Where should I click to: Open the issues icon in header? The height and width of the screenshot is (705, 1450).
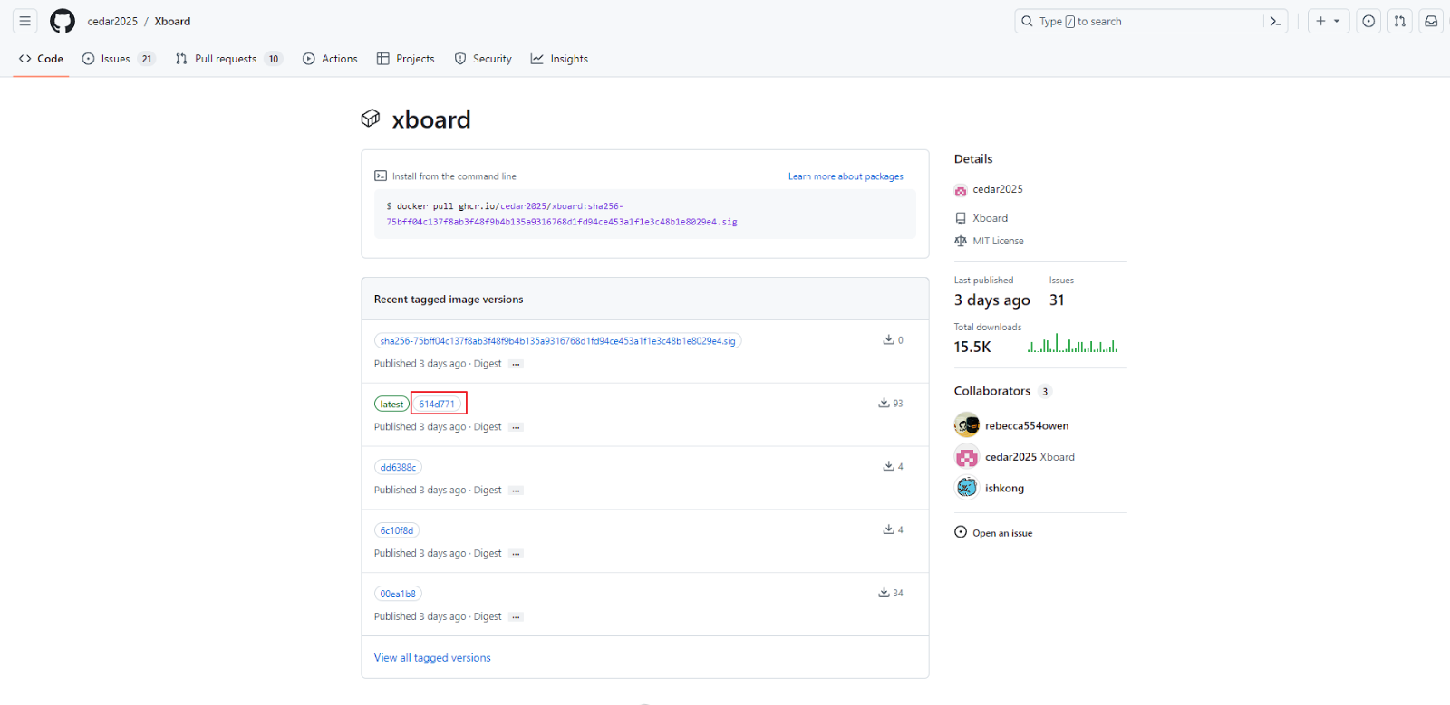(x=1368, y=21)
